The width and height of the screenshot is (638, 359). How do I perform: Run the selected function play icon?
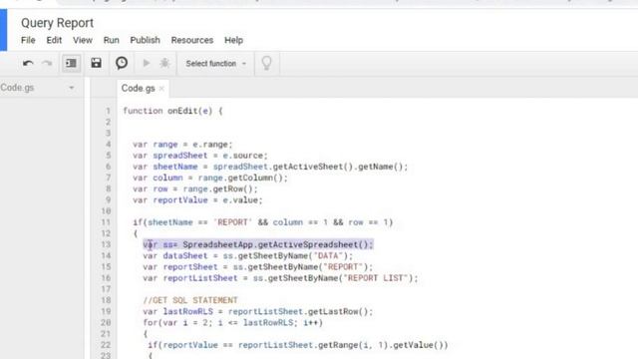pyautogui.click(x=147, y=63)
